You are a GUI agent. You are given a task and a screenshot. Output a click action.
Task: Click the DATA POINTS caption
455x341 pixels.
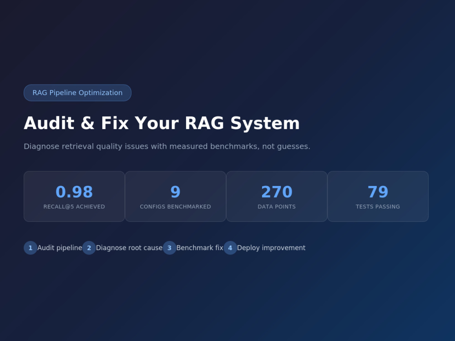point(277,207)
